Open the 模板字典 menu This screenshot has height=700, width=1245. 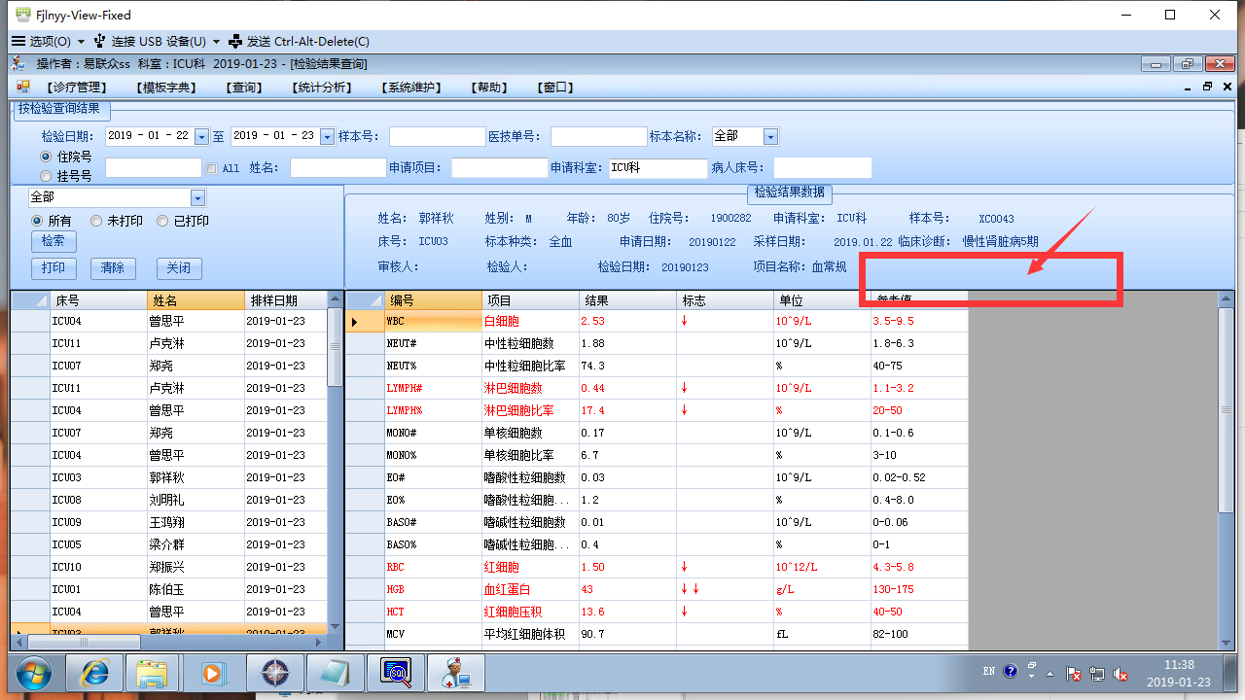coord(167,87)
